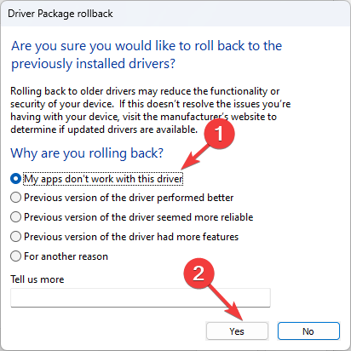Viewport: 351px width, 351px height.
Task: Click the "For another reason" label text
Action: (x=66, y=256)
